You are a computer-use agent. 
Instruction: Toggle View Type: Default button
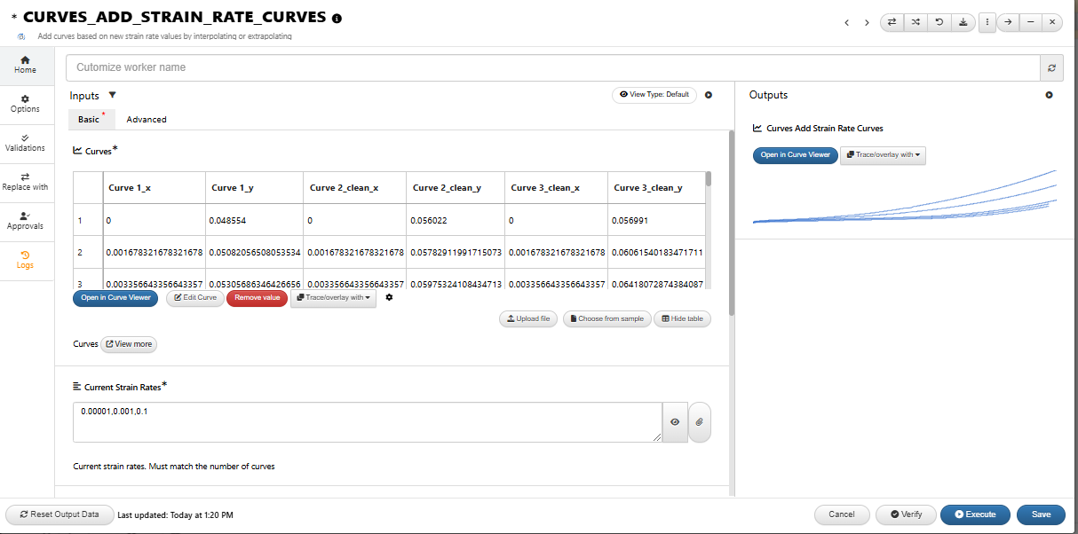tap(654, 95)
